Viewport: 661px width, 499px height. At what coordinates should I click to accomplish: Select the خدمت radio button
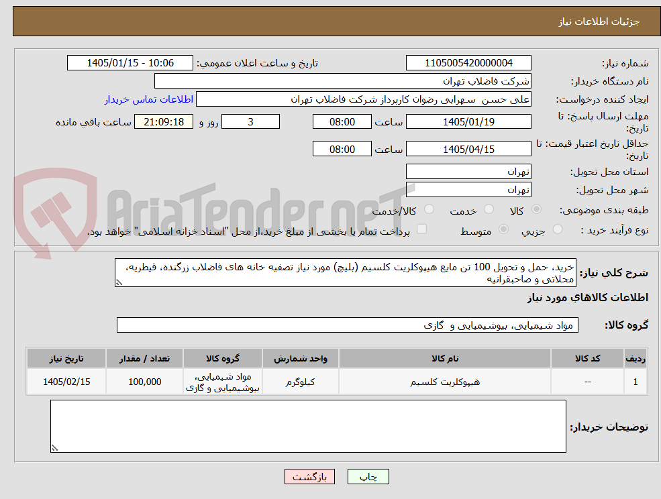click(489, 209)
